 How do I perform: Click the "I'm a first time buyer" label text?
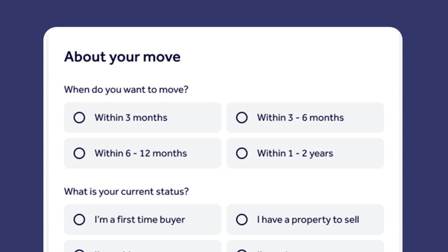point(140,220)
